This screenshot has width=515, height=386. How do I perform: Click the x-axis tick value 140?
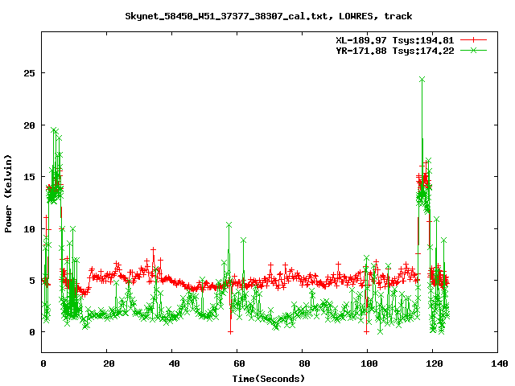point(500,363)
